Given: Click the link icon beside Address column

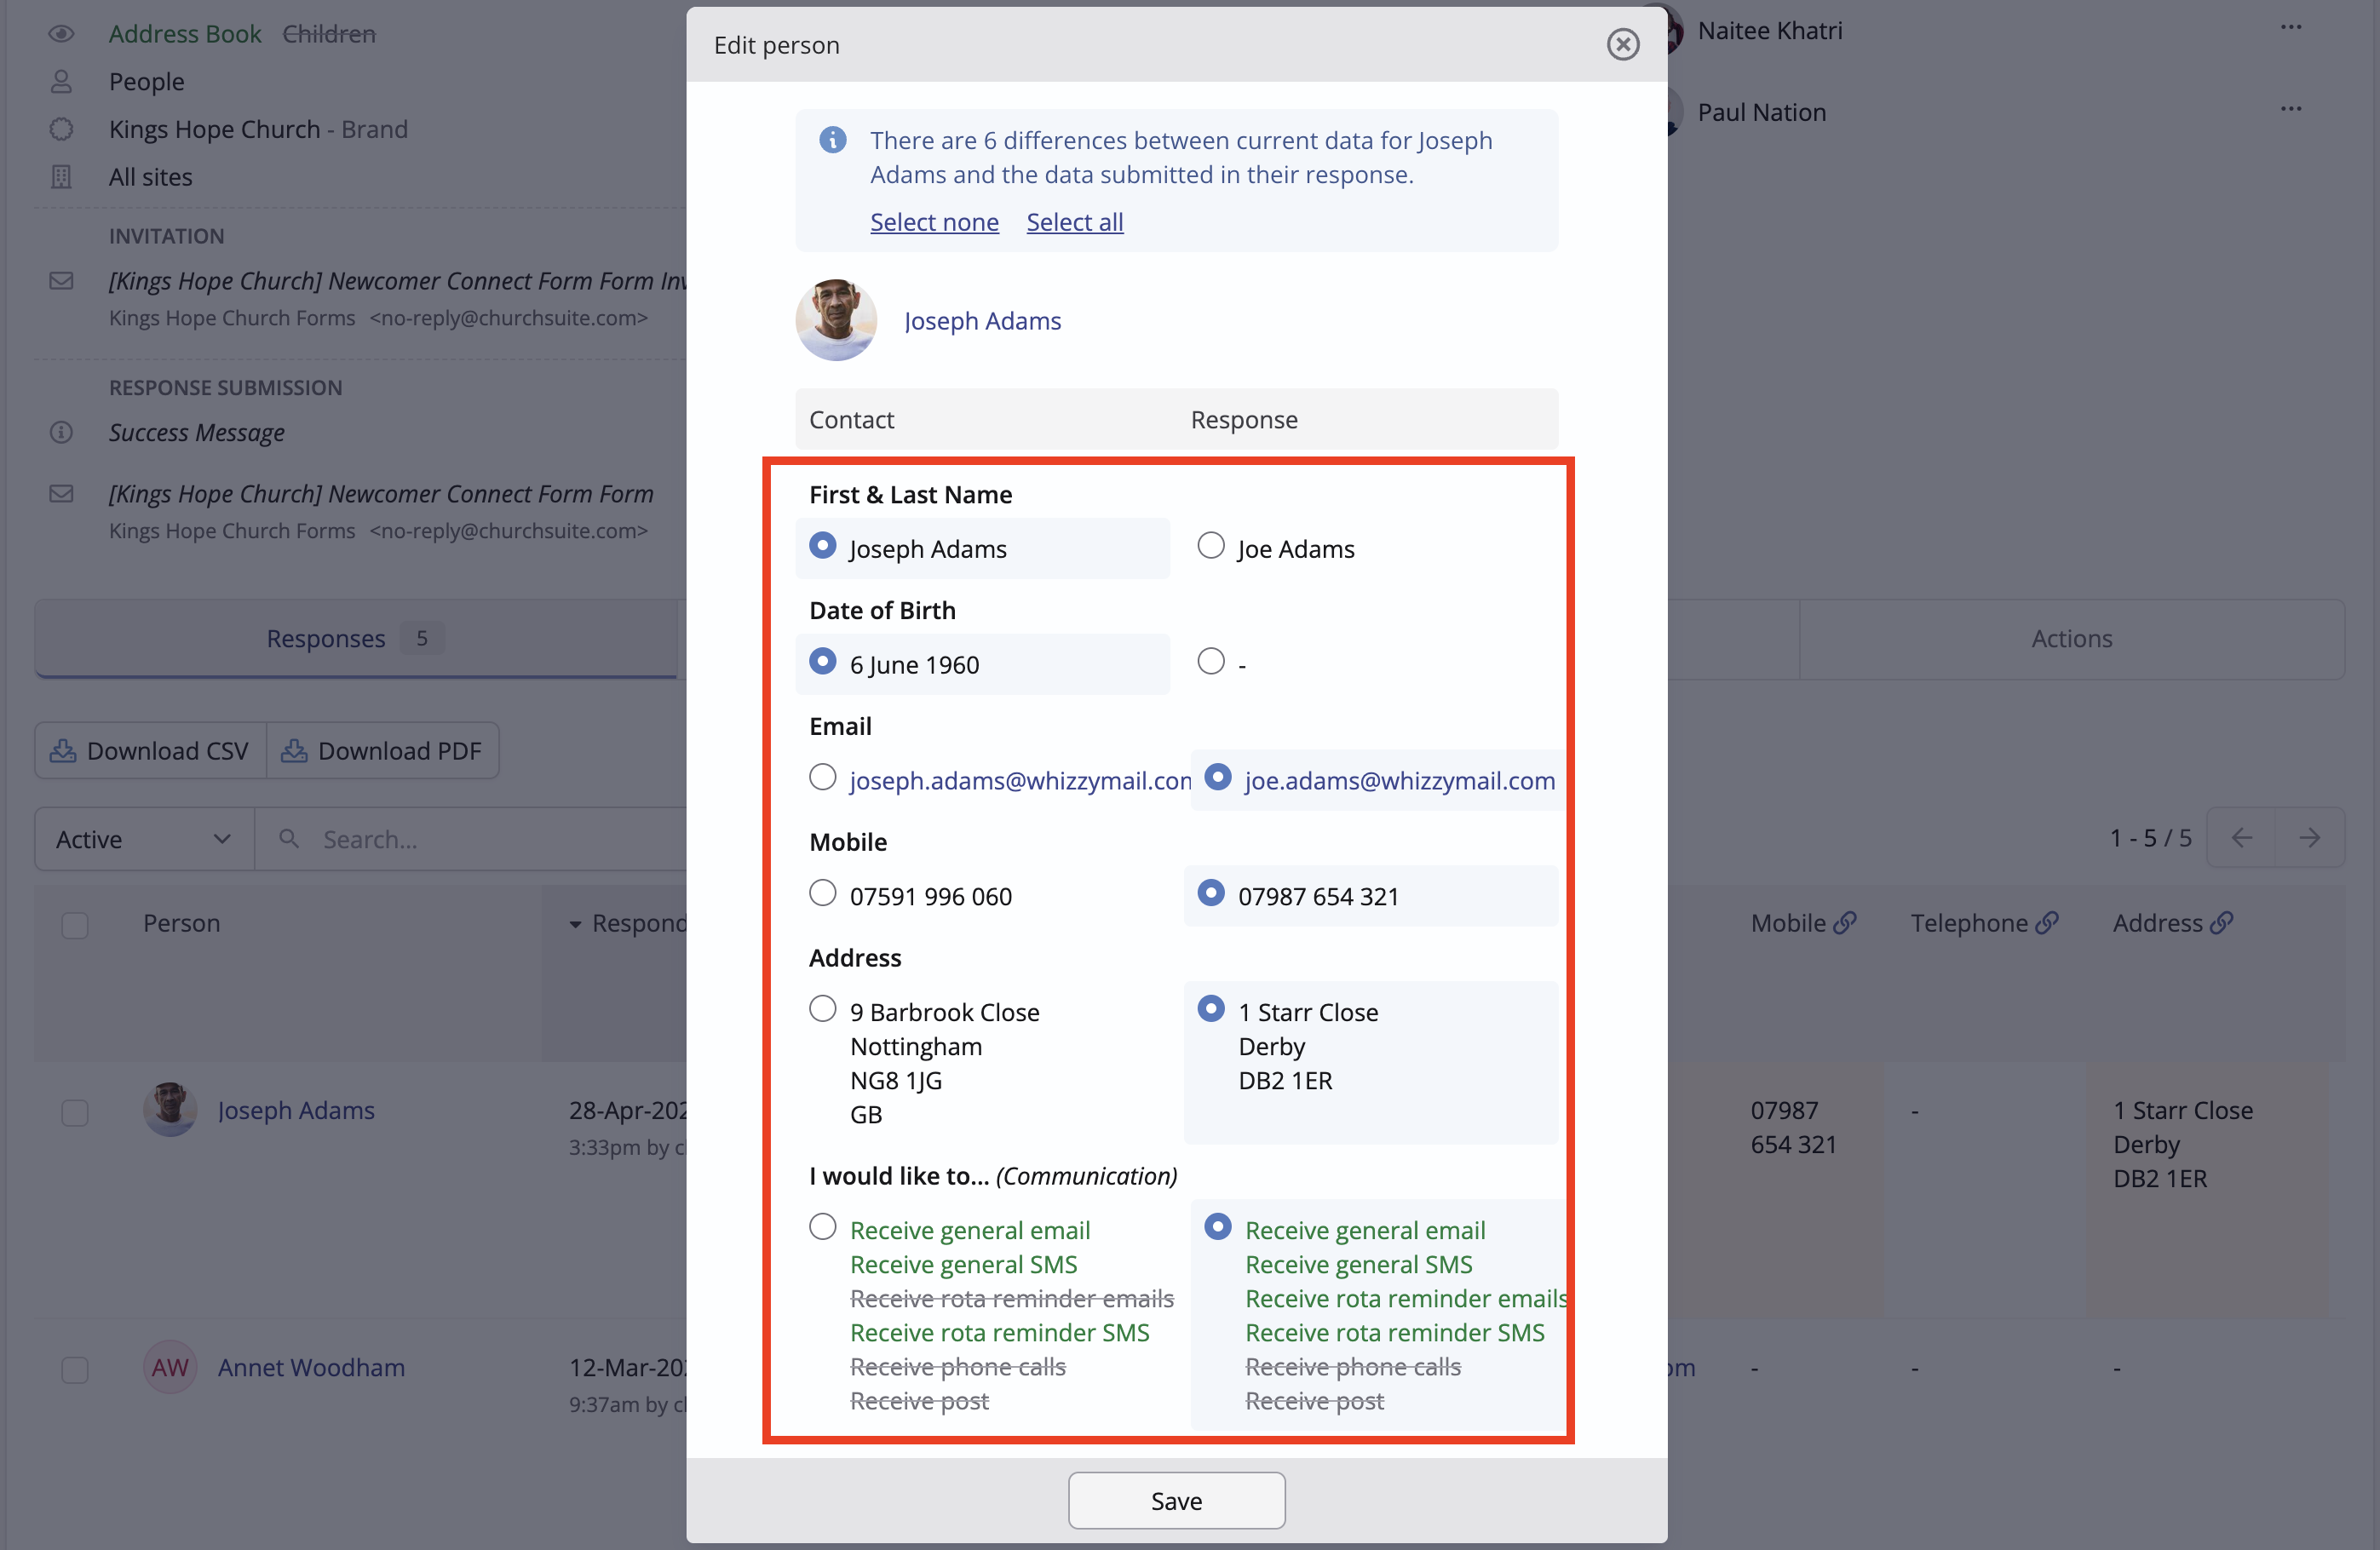Looking at the screenshot, I should [2221, 922].
